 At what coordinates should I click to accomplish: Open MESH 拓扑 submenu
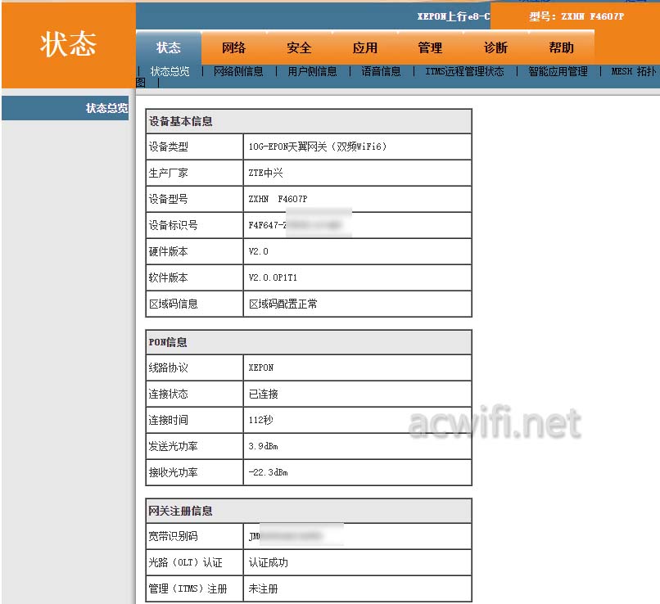[634, 71]
